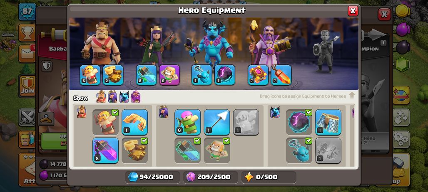
Task: Close the Hero Equipment window
Action: (x=353, y=11)
